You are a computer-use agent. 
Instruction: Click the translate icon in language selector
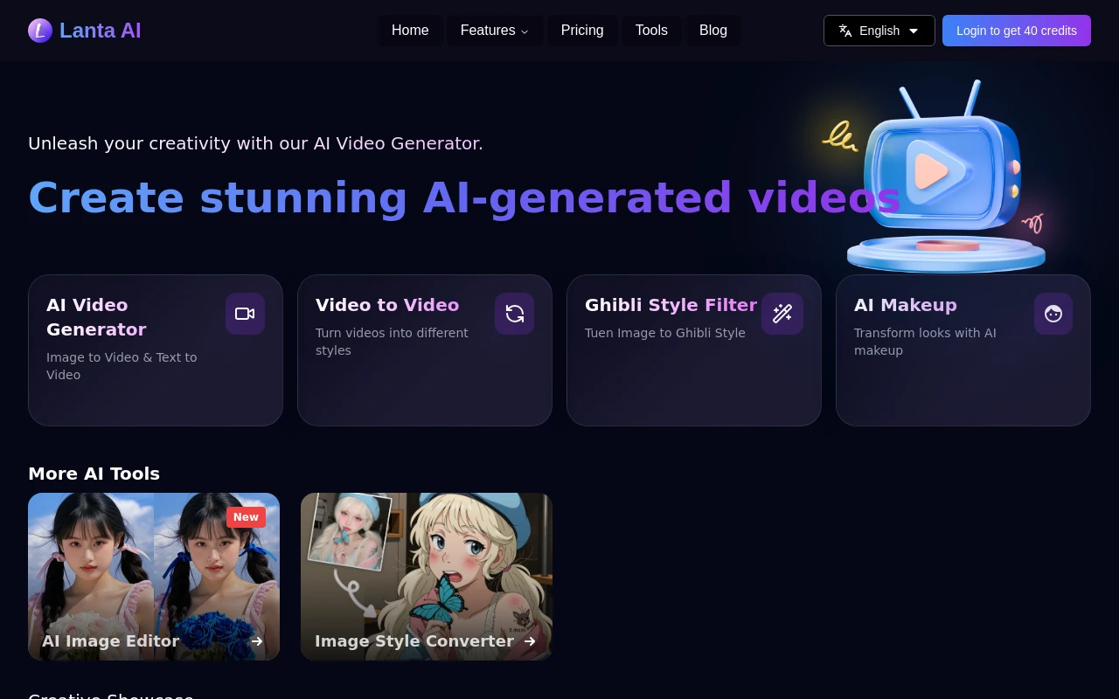[845, 31]
